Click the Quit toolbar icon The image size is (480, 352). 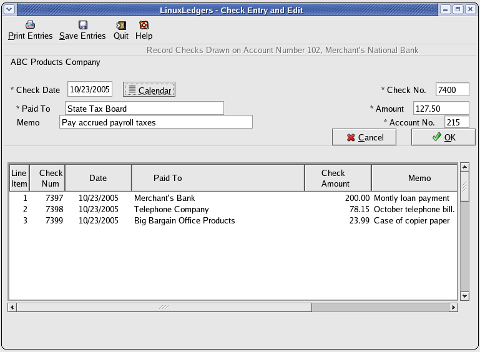[121, 26]
